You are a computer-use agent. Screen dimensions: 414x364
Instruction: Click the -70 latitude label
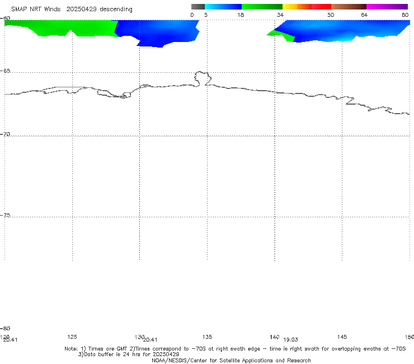5,134
